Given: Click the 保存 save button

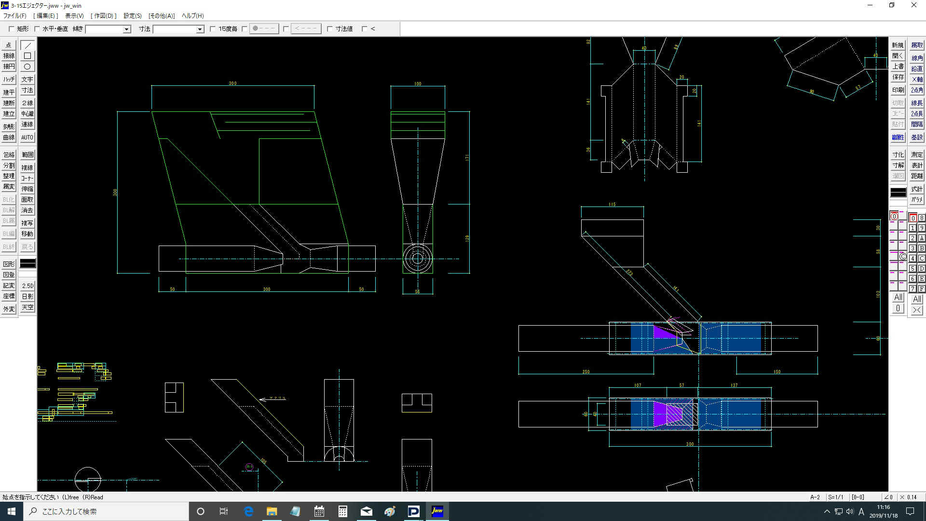Looking at the screenshot, I should pyautogui.click(x=898, y=77).
